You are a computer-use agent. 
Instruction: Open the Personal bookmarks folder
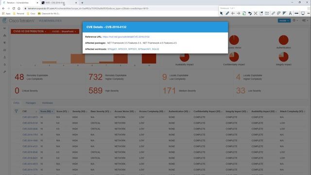18,14
